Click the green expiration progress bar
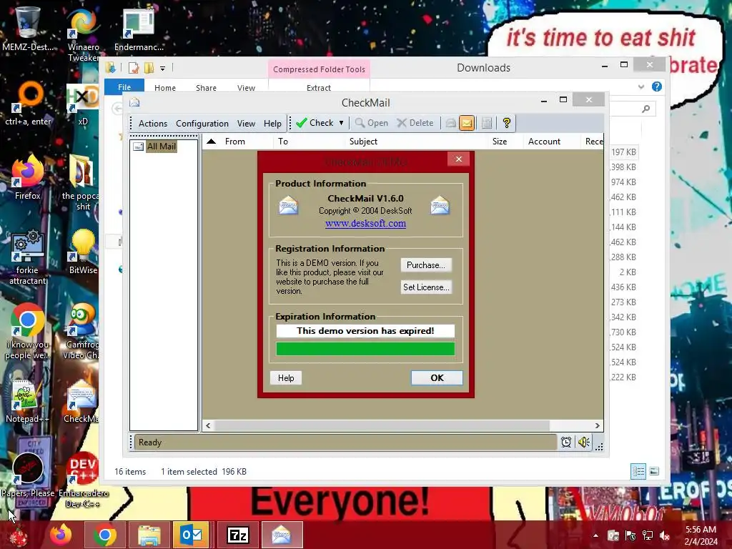The image size is (732, 549). pyautogui.click(x=365, y=349)
